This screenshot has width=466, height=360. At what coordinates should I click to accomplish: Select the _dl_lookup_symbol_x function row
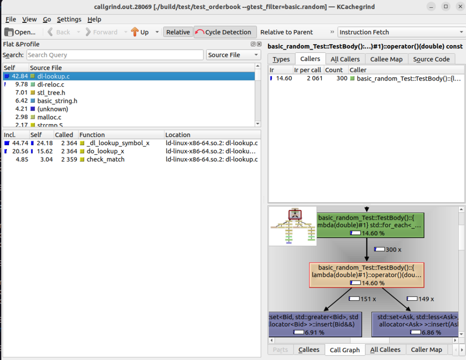(132, 143)
